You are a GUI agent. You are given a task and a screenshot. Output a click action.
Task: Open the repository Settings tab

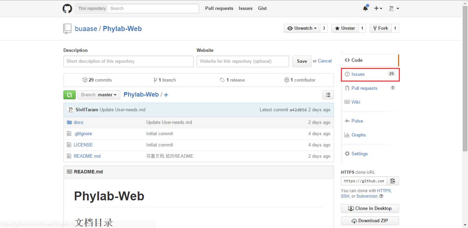click(370, 154)
